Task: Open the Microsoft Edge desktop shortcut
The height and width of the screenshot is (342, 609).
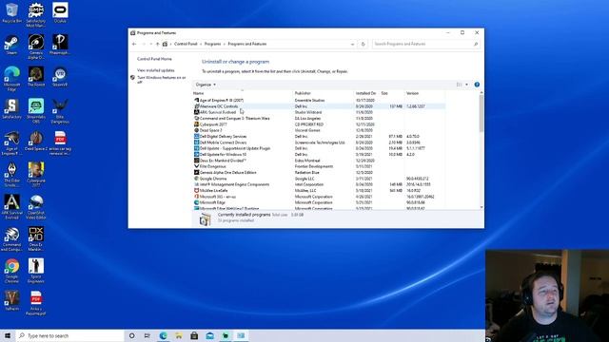Action: click(11, 79)
